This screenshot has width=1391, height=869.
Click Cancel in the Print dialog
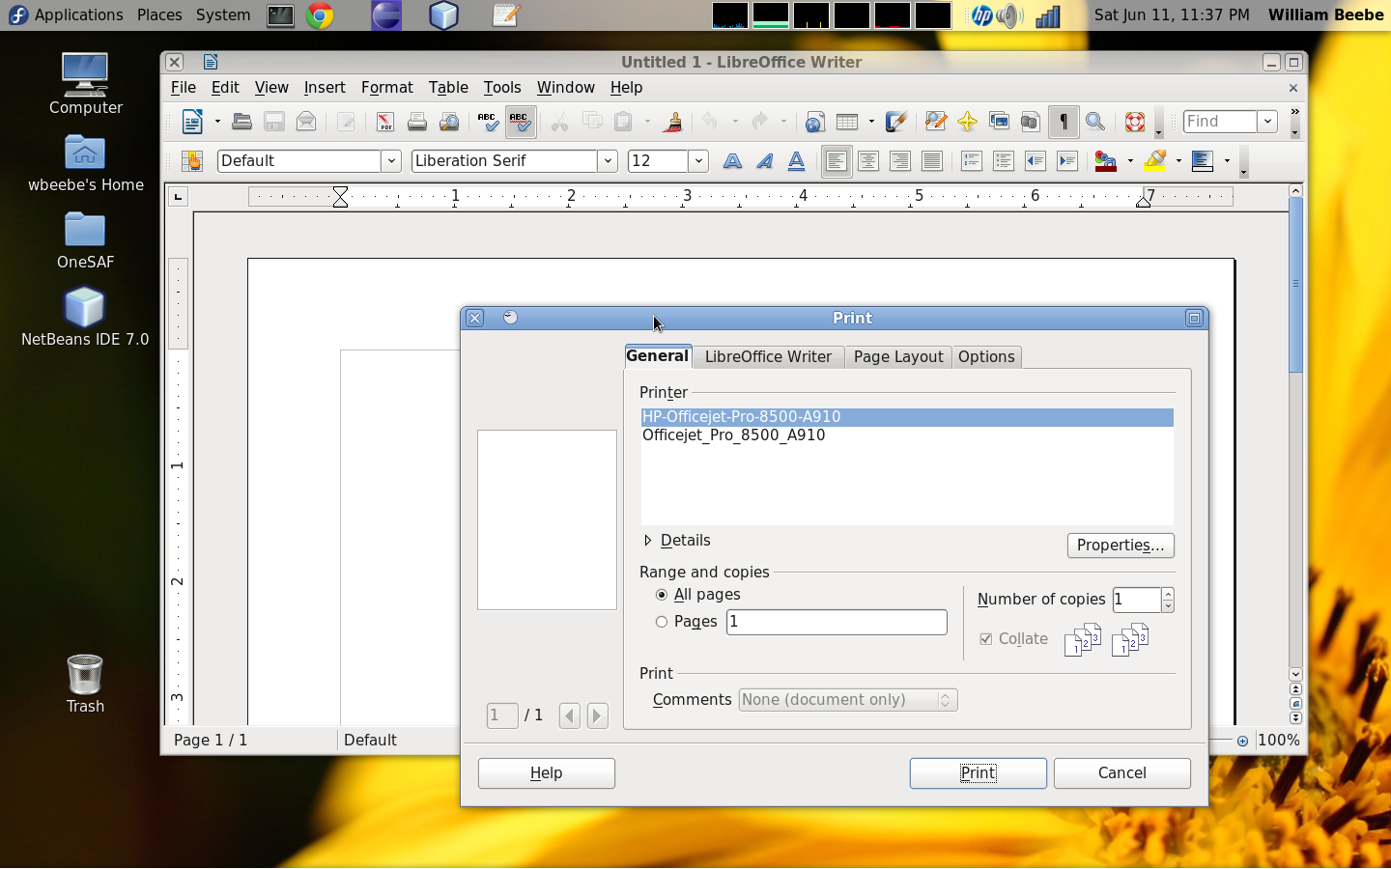(x=1121, y=773)
